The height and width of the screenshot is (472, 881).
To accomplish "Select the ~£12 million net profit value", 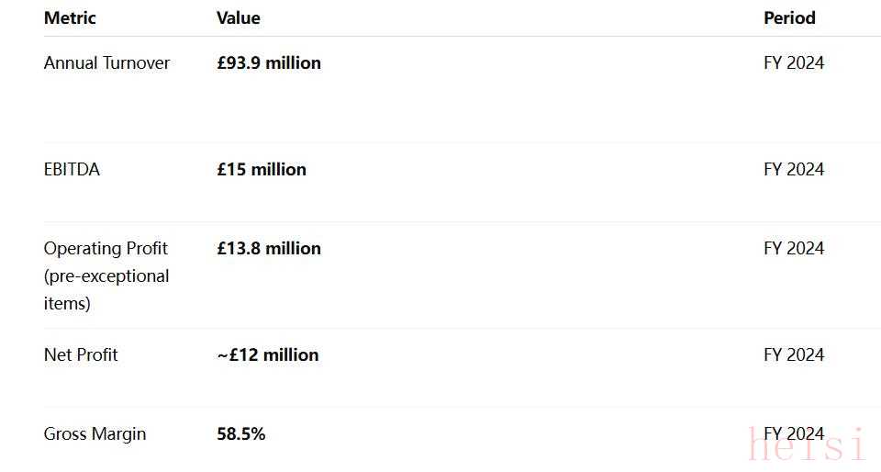I will pos(268,354).
